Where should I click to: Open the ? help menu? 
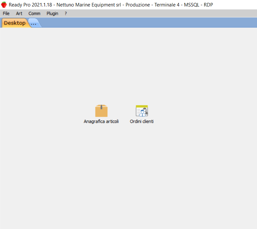(66, 13)
